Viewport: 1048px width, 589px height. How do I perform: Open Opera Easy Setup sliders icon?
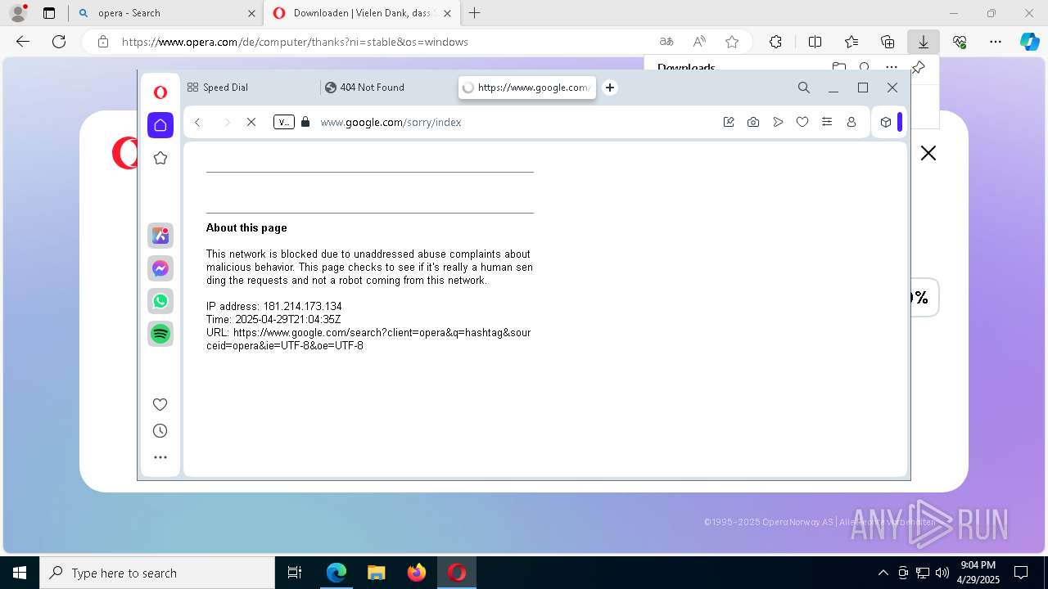point(827,122)
